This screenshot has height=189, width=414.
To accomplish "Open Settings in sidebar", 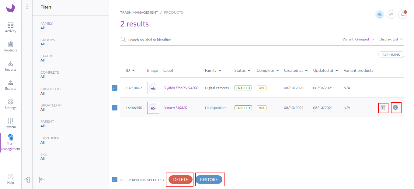I will click(11, 104).
